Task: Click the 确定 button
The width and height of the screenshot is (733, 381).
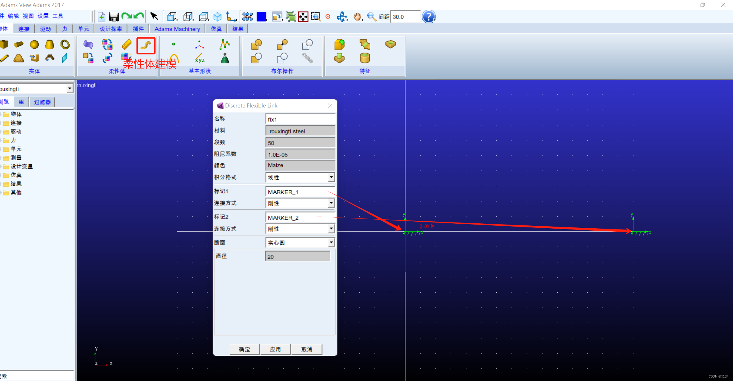Action: [x=244, y=349]
